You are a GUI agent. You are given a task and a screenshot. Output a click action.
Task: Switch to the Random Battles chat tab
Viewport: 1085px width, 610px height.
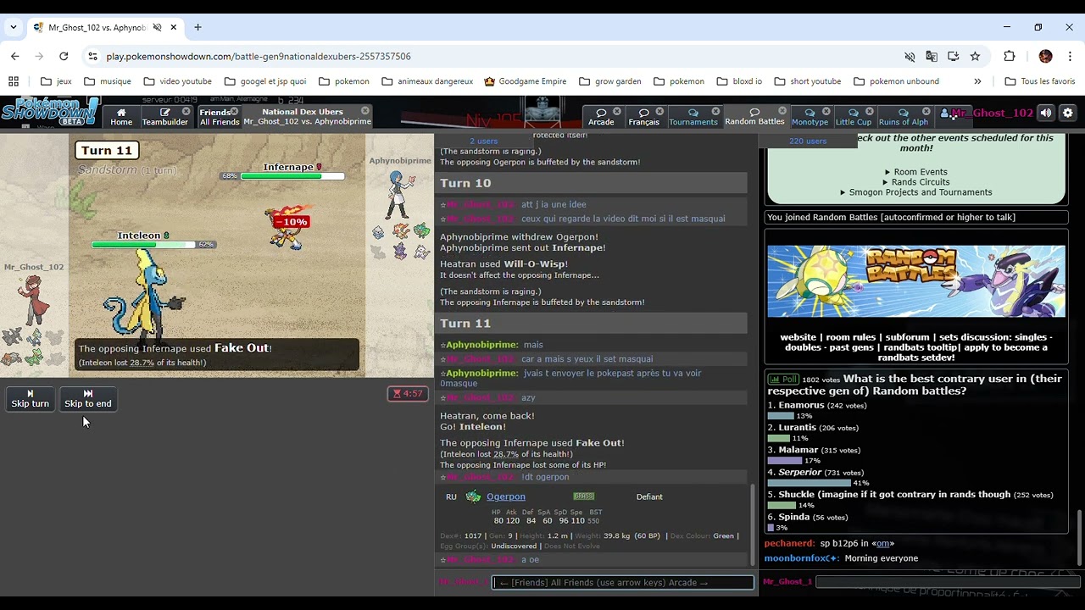point(754,117)
